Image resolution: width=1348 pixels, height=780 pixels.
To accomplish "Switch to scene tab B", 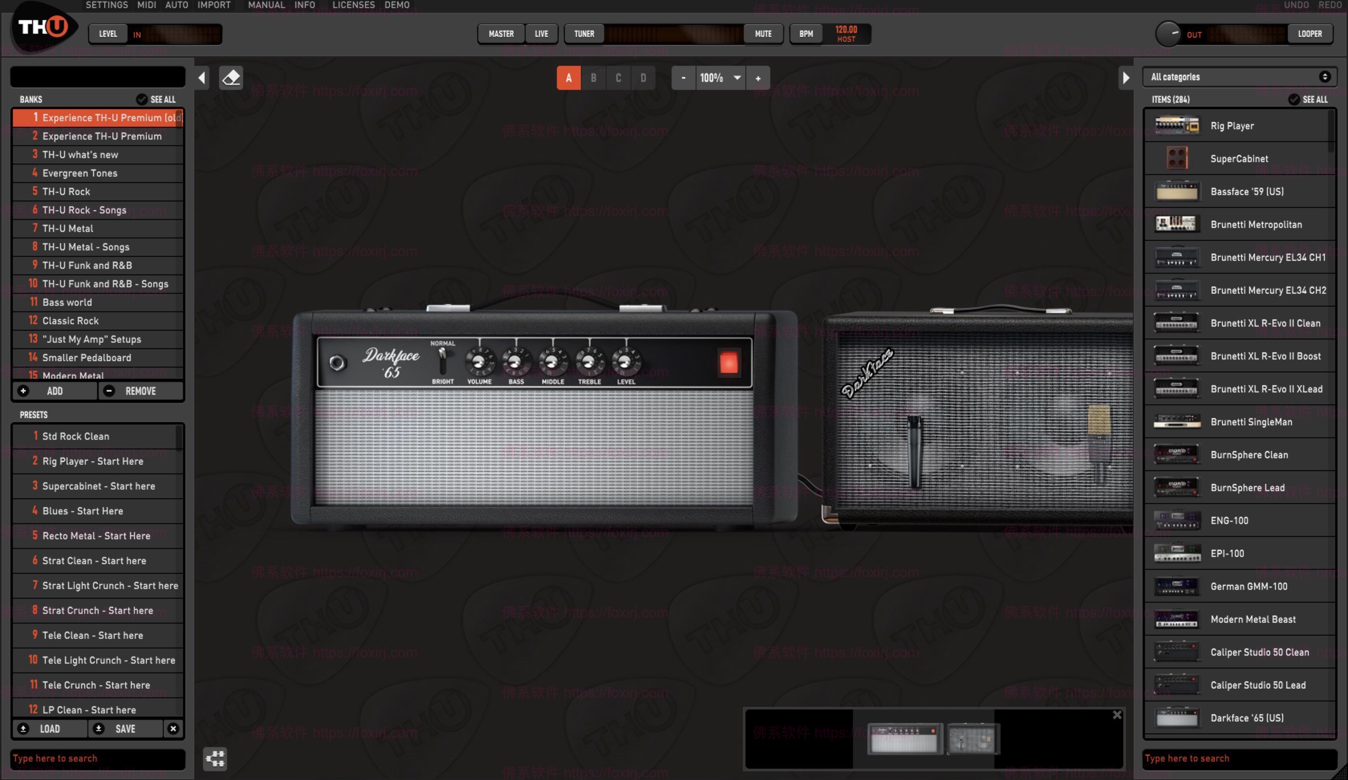I will [593, 77].
